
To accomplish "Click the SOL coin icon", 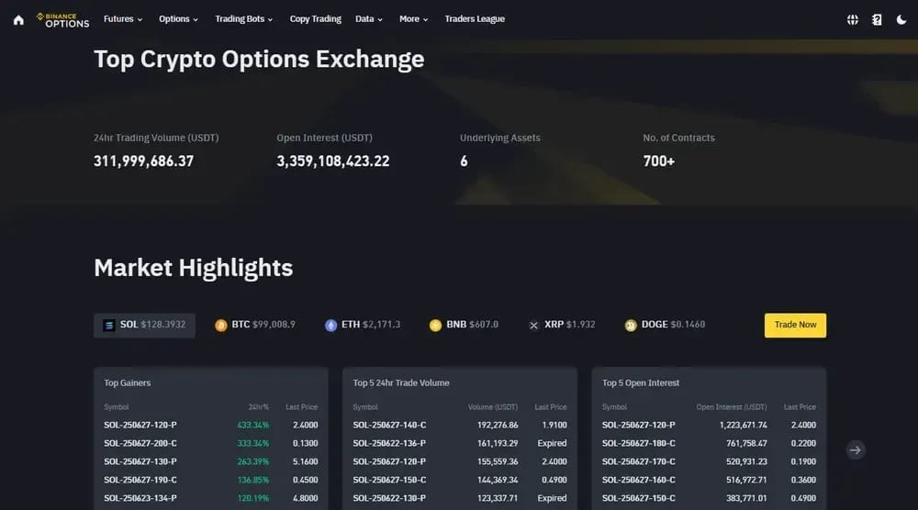I will click(x=109, y=326).
